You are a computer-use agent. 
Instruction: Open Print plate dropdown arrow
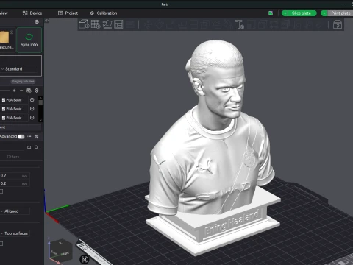[324, 13]
